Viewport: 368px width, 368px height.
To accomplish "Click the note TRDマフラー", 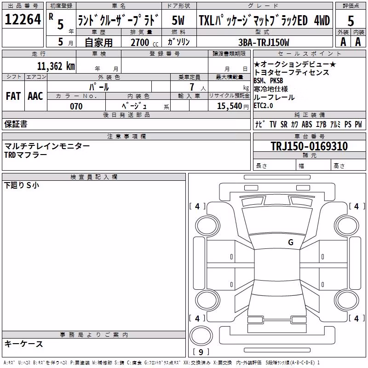I will pos(26,155).
